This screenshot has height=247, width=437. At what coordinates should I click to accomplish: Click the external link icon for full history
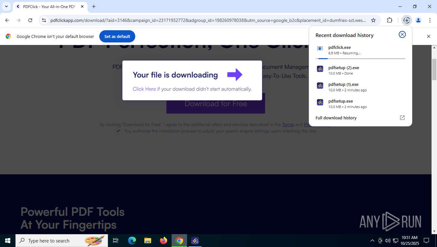pos(402,118)
